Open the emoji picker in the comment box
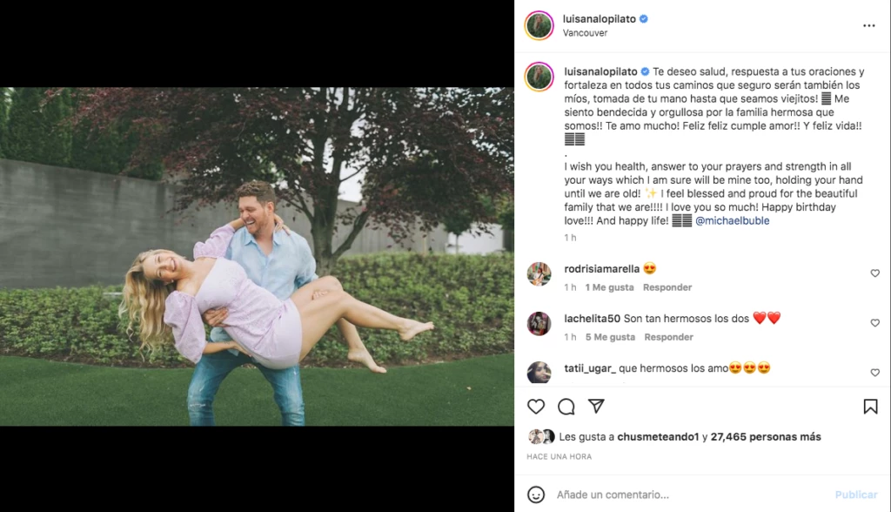Image resolution: width=891 pixels, height=512 pixels. [537, 493]
